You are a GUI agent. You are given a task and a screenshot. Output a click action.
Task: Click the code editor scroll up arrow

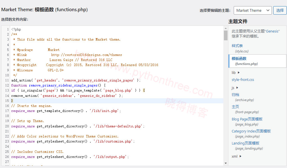(x=226, y=28)
